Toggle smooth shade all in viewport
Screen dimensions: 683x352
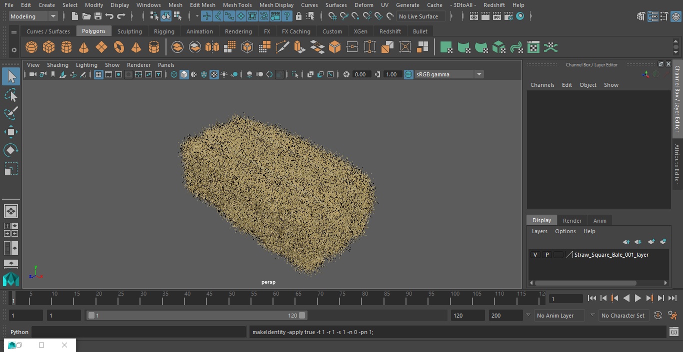pyautogui.click(x=184, y=74)
